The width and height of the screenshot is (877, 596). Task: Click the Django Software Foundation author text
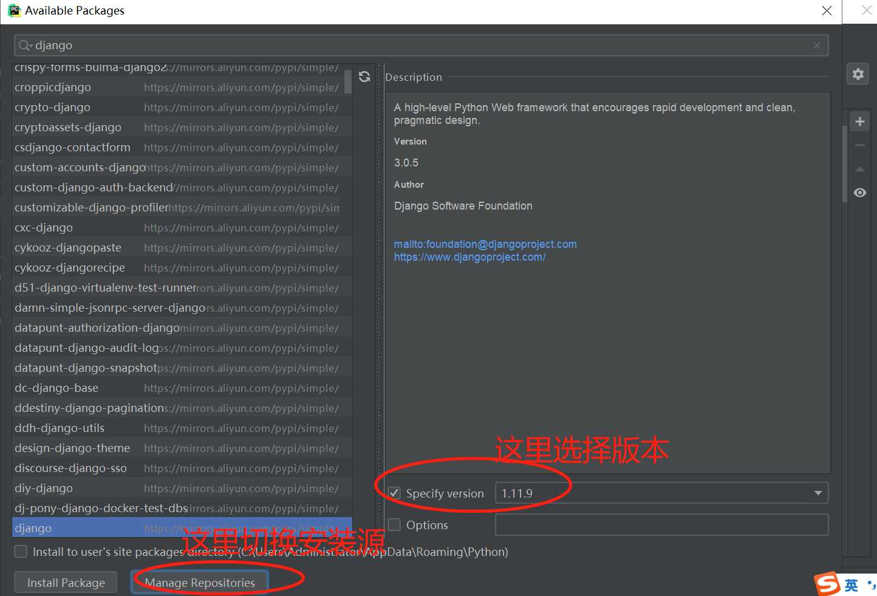[x=463, y=206]
